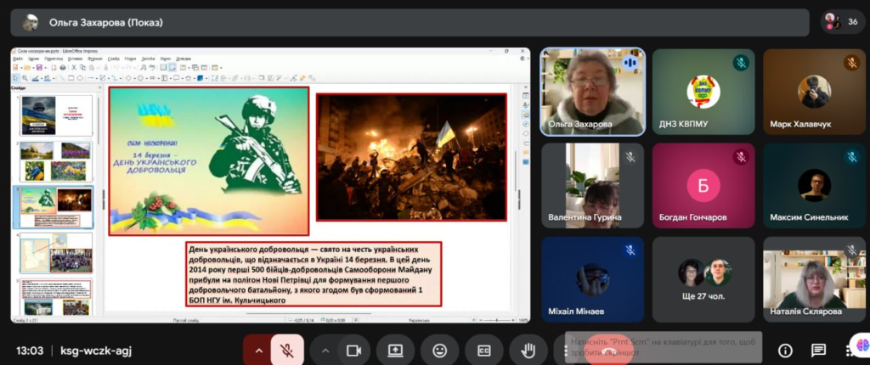870x365 pixels.
Task: Turn on closed captions
Action: coord(483,350)
